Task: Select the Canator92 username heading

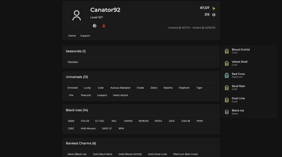Action: click(x=105, y=10)
